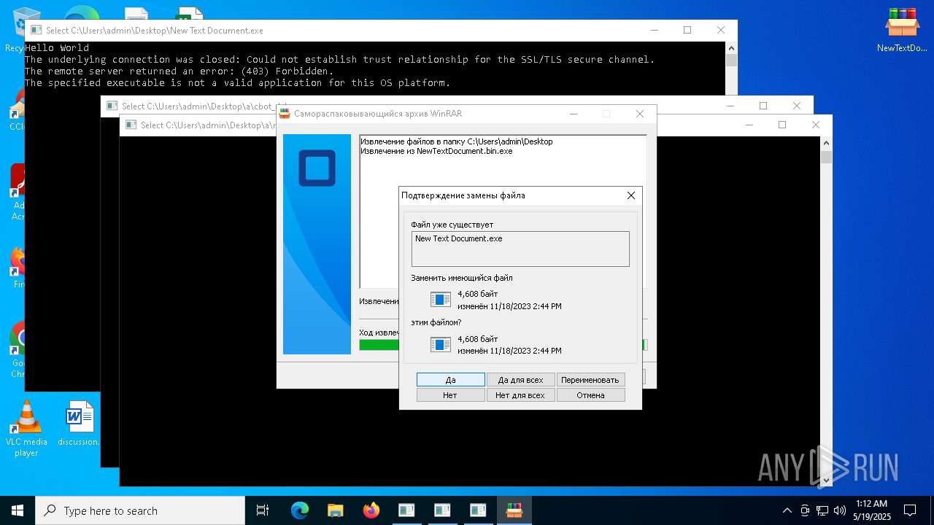
Task: Switch to first console window taskbar icon
Action: point(406,510)
